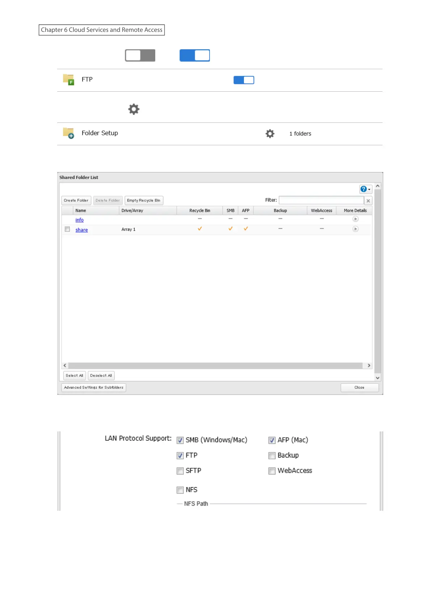This screenshot has width=431, height=610.
Task: Focus the Filter text field
Action: point(321,200)
